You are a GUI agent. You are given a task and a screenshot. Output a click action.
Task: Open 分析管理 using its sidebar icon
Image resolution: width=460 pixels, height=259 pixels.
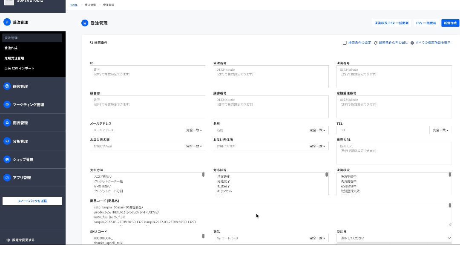(x=7, y=141)
